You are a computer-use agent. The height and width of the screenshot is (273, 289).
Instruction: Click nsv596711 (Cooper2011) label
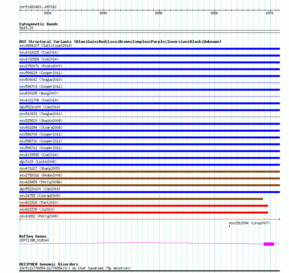[x=41, y=148]
